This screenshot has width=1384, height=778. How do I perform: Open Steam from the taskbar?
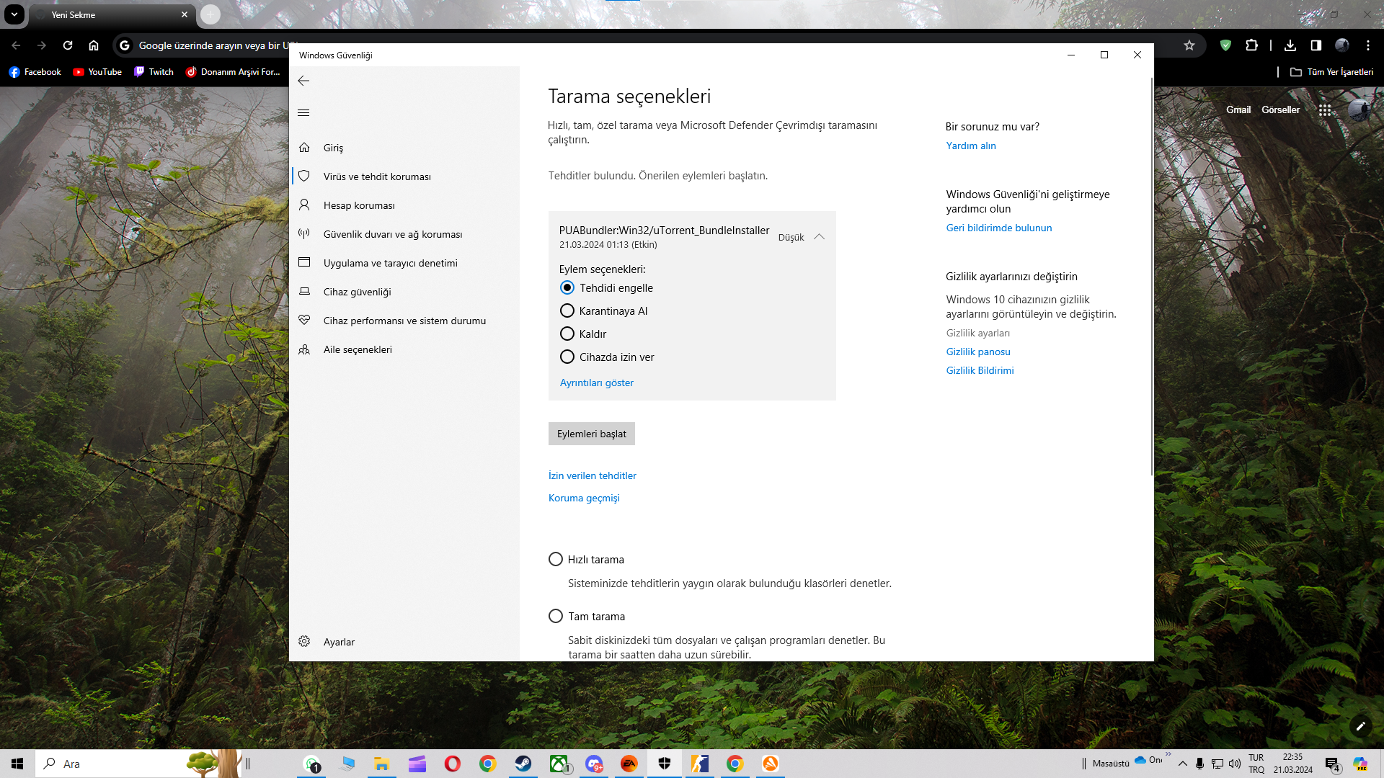point(523,764)
